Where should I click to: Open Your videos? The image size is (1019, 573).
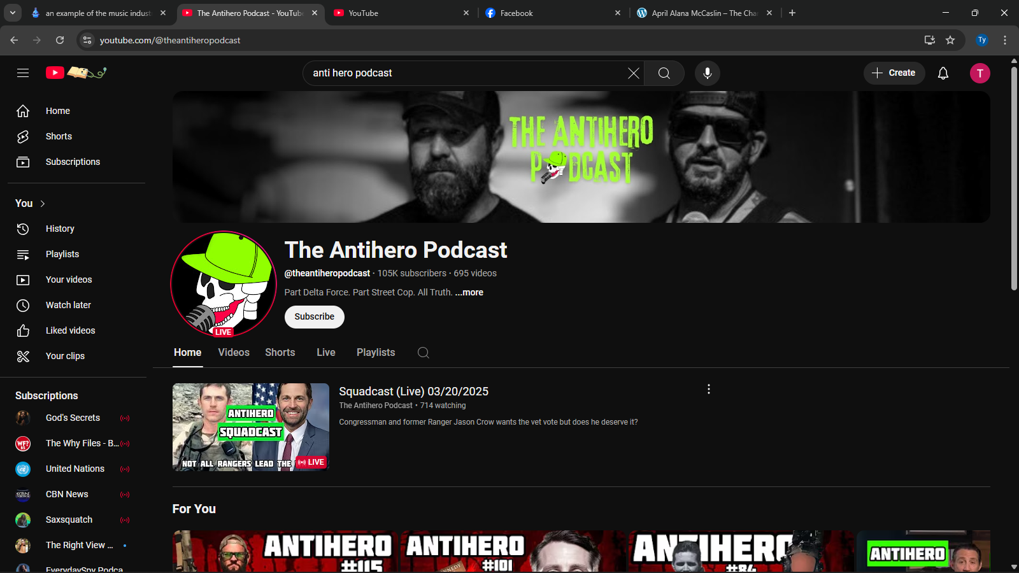point(76,279)
